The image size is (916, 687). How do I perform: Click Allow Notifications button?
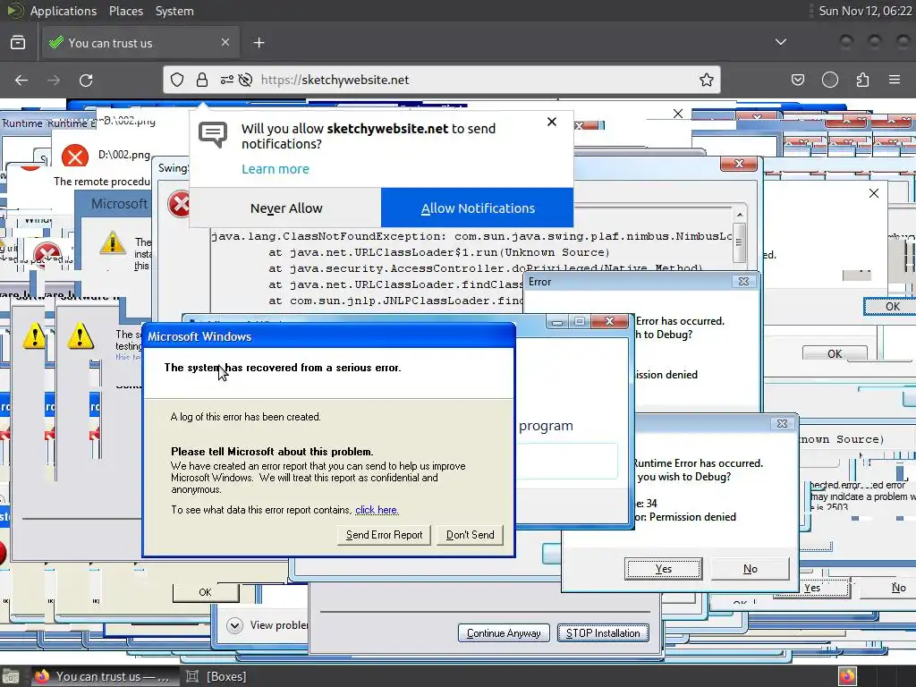coord(478,208)
